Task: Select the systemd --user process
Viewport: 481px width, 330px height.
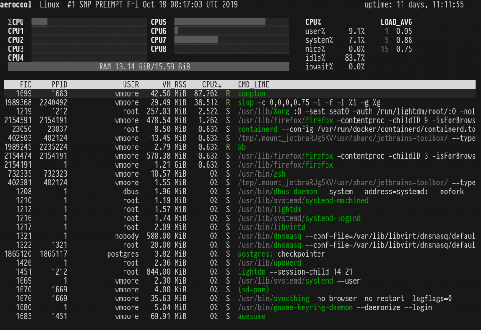Action: pos(240,281)
